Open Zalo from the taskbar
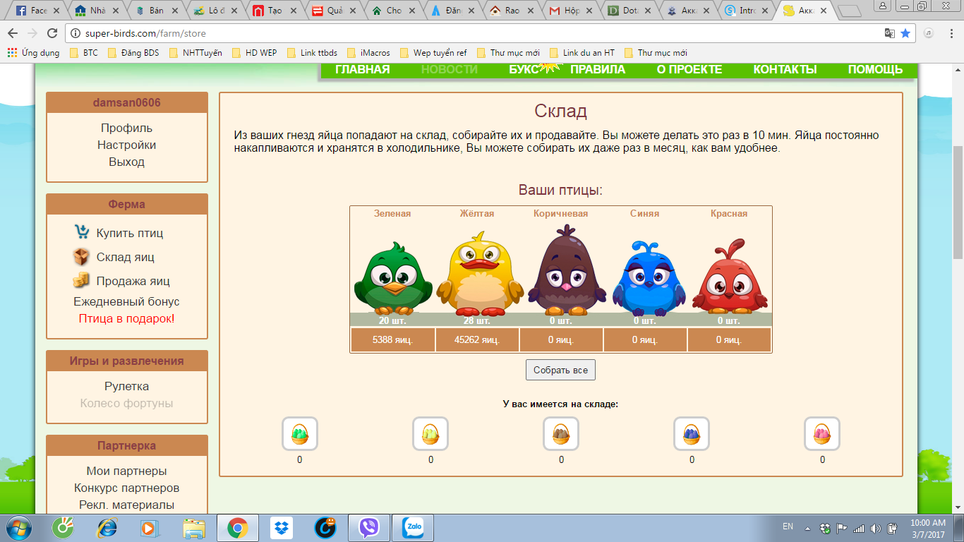This screenshot has width=964, height=542. point(412,528)
